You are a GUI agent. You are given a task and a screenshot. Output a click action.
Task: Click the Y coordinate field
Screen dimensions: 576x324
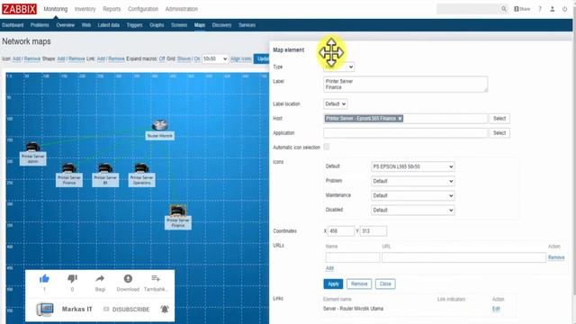(x=373, y=231)
